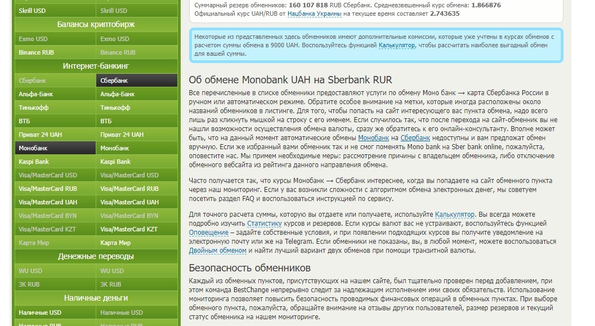Select greyed Binance RUB in the right column
The image size is (595, 326).
point(137,52)
